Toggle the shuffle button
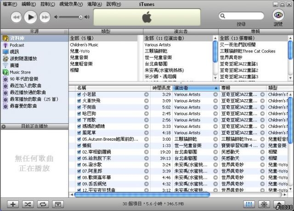The width and height of the screenshot is (294, 211). (28, 204)
